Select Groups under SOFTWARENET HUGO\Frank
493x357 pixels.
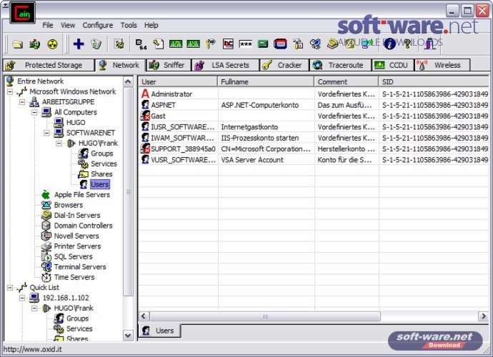pos(102,154)
